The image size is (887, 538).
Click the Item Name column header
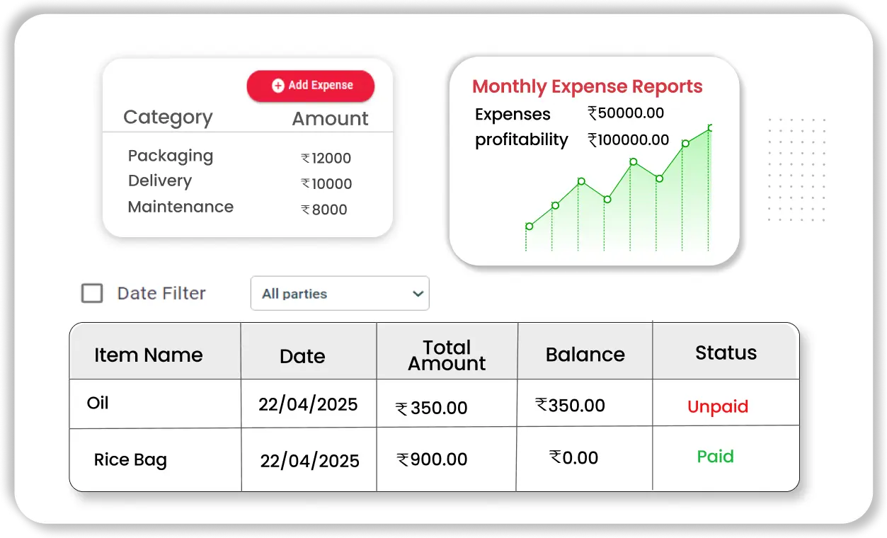coord(149,355)
